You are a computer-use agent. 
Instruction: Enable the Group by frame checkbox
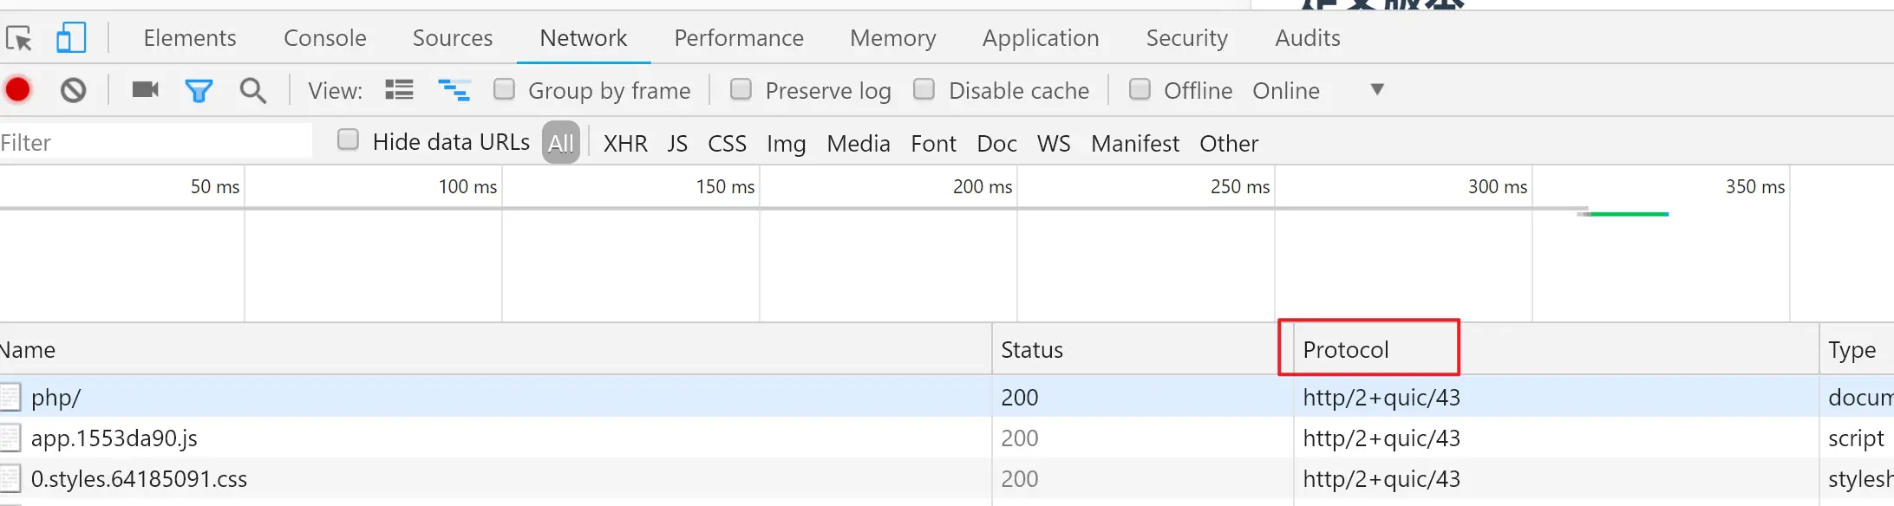pyautogui.click(x=504, y=89)
